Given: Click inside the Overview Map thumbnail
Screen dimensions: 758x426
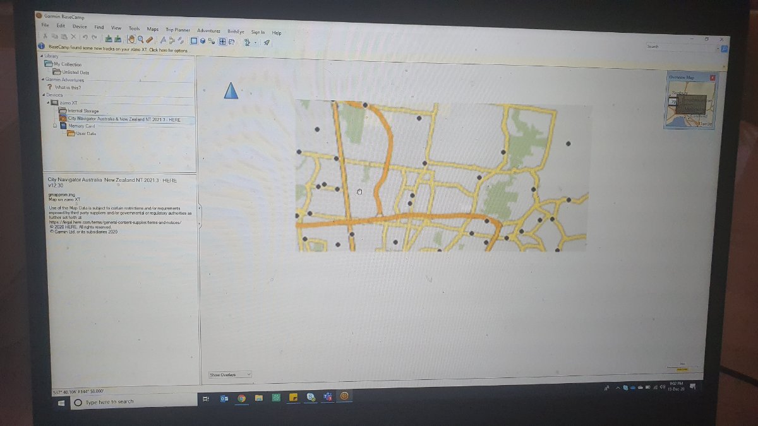Looking at the screenshot, I should point(691,104).
